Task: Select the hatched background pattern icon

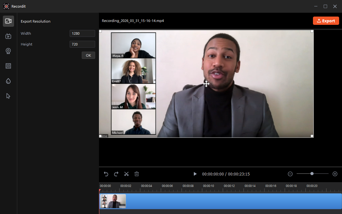Action: (x=8, y=66)
